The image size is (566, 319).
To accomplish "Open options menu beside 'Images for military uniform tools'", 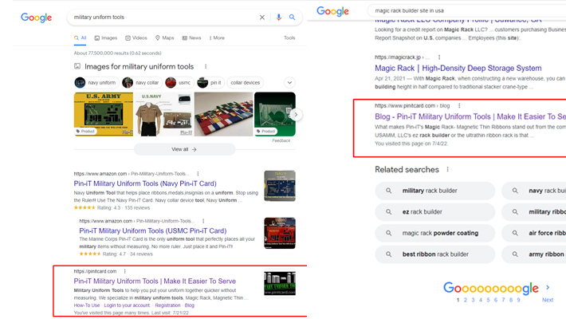I will (206, 66).
